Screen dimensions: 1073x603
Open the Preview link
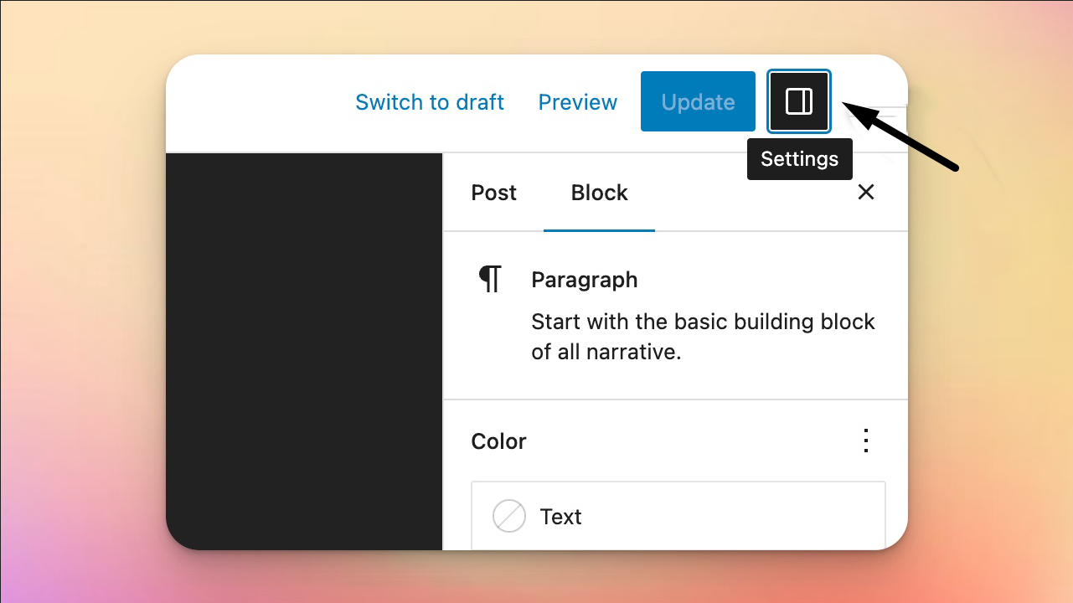(578, 102)
